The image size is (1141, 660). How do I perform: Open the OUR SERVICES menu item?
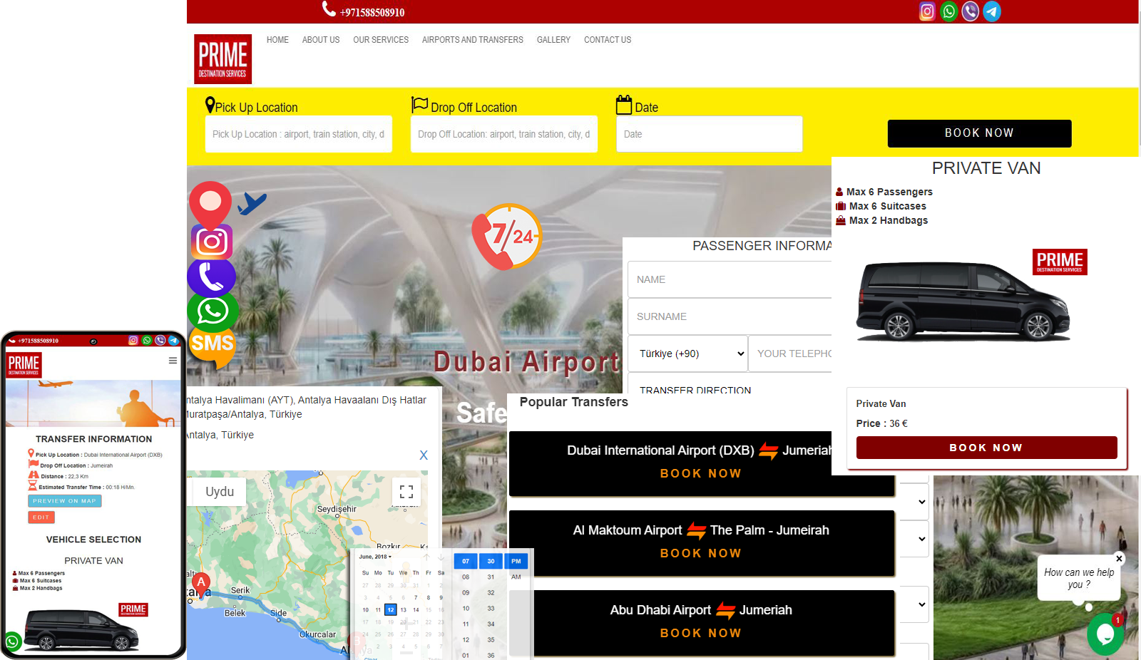point(381,40)
